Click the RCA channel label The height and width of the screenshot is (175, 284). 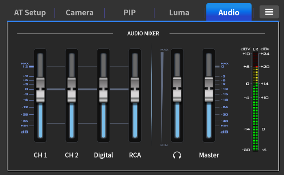point(135,155)
